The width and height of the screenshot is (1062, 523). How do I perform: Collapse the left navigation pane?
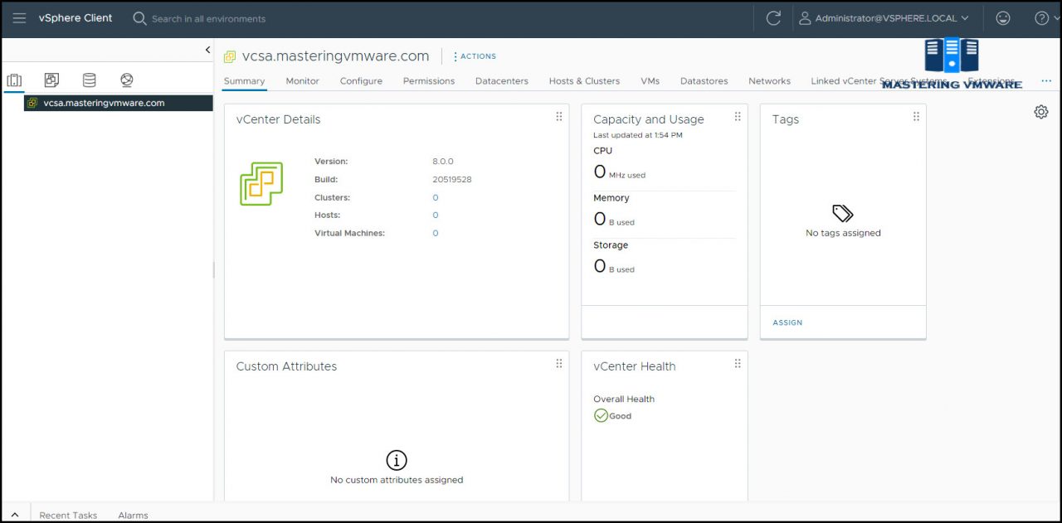pos(207,51)
